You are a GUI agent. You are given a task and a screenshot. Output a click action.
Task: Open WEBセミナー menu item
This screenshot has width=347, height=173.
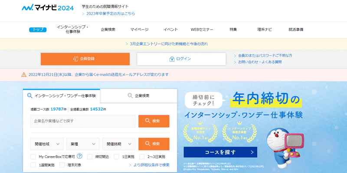(x=202, y=29)
